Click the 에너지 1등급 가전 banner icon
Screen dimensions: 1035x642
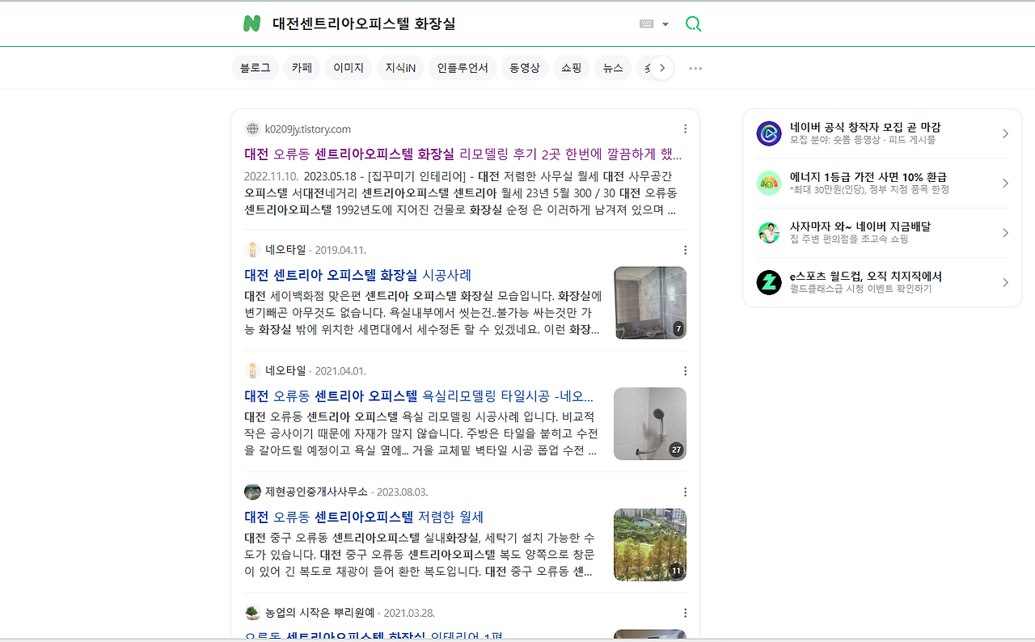769,183
